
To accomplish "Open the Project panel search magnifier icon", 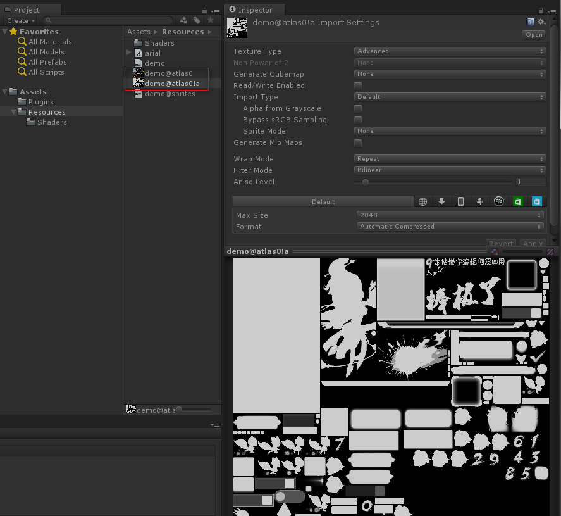I will pos(48,20).
